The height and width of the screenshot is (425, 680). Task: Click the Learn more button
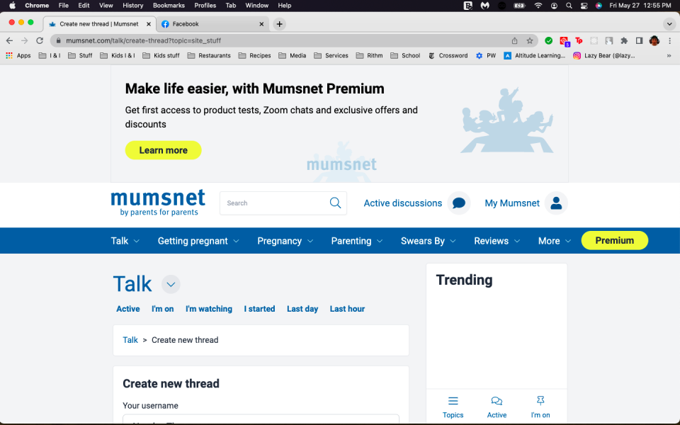[163, 150]
